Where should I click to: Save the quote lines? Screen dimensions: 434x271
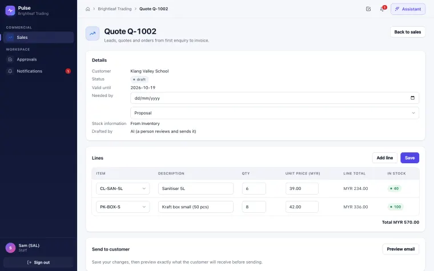(x=409, y=158)
